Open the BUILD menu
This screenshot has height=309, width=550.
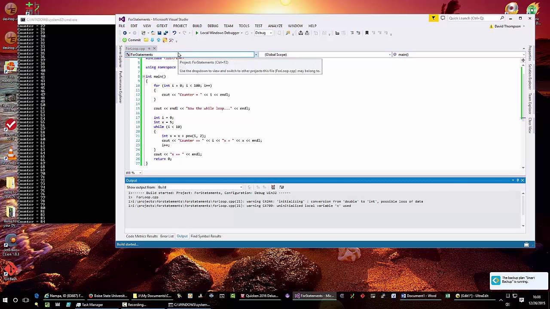click(x=197, y=26)
